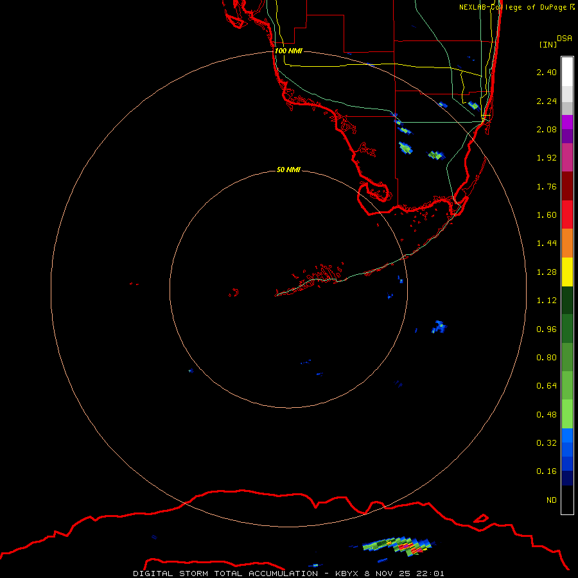Click the 100 NMI range ring label
Viewport: 578px width, 578px height.
[288, 51]
